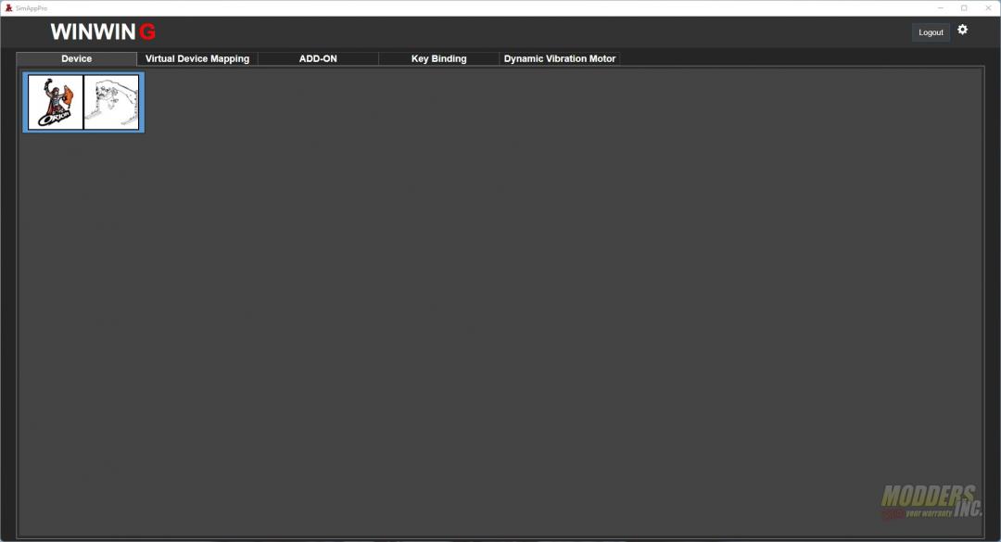Select the Orion device logo thumbnail

[x=56, y=102]
